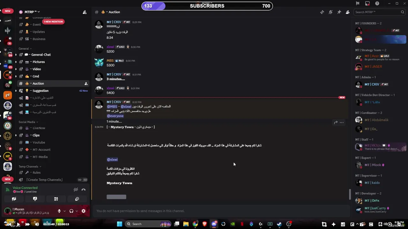Open pinned messages in Auction channel

point(339,12)
